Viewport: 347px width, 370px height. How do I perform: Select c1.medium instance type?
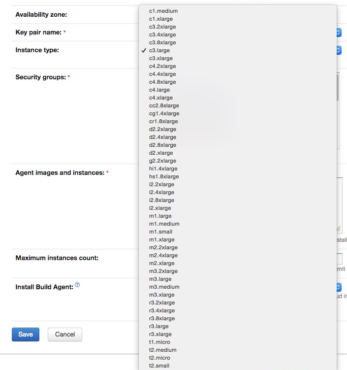point(238,11)
